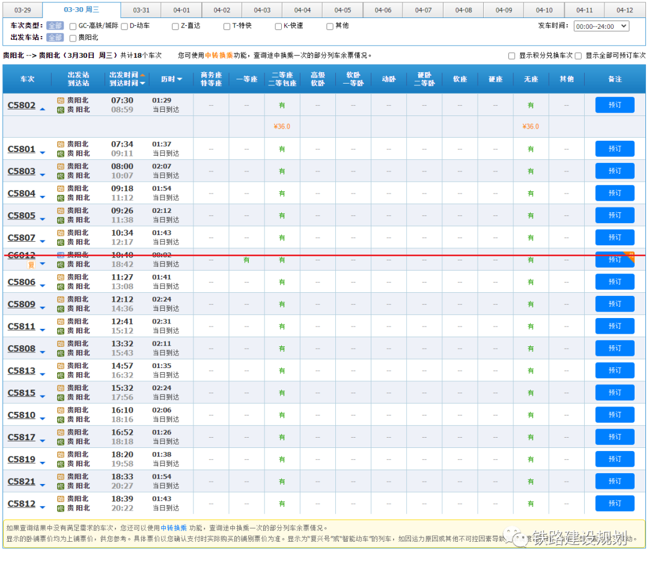Open the 发车时间 00:00--24:00 dropdown

point(602,26)
